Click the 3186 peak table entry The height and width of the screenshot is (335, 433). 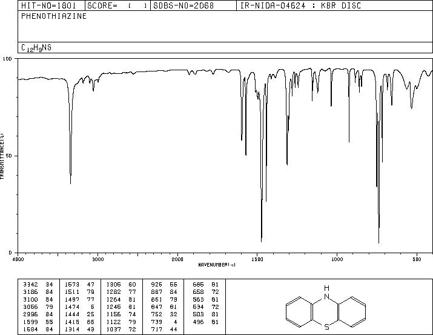[38, 292]
